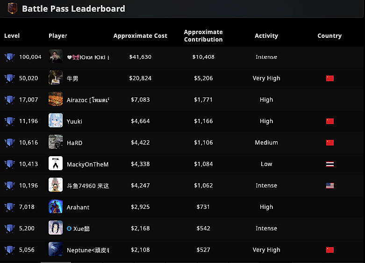
Task: Sort by the Country column header
Action: (x=329, y=36)
